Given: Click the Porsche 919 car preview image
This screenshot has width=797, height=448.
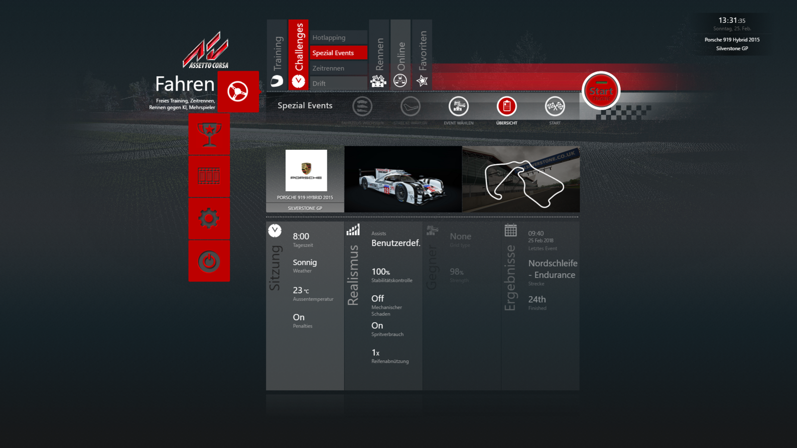Looking at the screenshot, I should [x=403, y=179].
